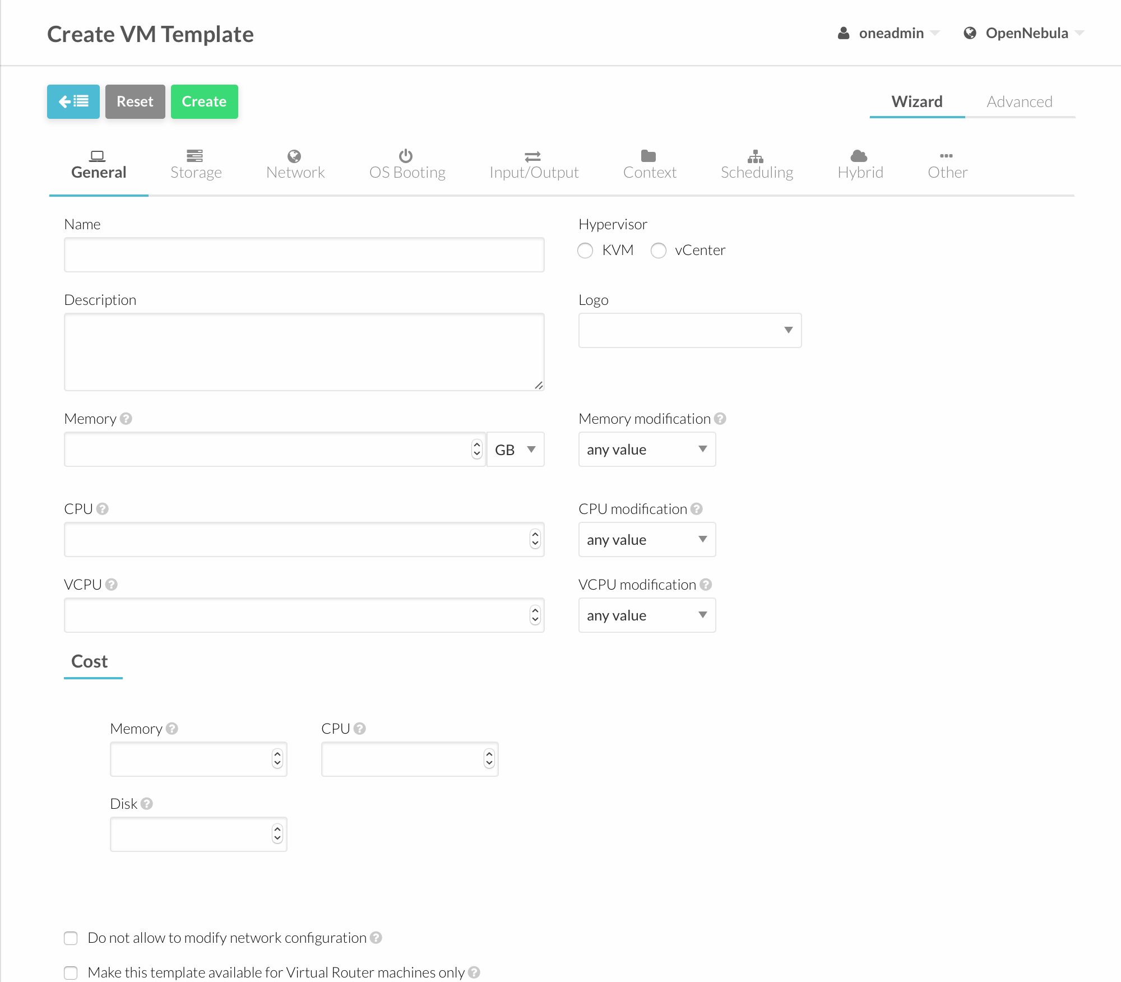Select vCenter hypervisor radio button
The width and height of the screenshot is (1121, 982).
pyautogui.click(x=657, y=250)
